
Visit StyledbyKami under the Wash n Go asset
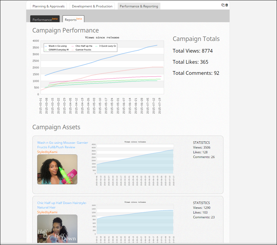(x=47, y=152)
